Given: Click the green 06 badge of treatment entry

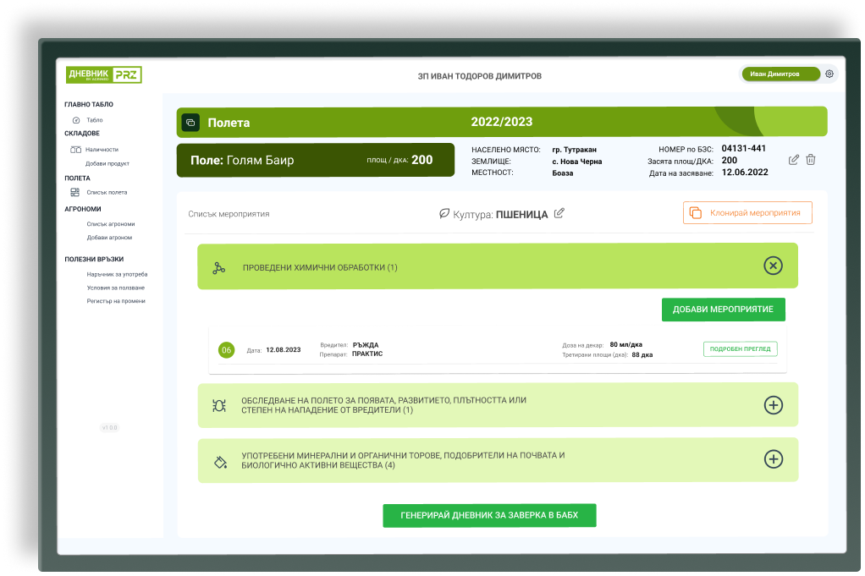Looking at the screenshot, I should pyautogui.click(x=226, y=350).
